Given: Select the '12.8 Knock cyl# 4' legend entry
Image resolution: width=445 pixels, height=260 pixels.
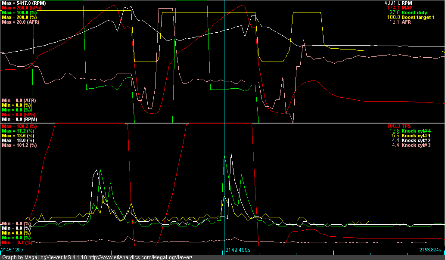Looking at the screenshot, I should coord(410,131).
